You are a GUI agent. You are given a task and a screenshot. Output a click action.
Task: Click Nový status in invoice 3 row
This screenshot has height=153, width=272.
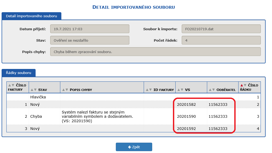(35, 129)
